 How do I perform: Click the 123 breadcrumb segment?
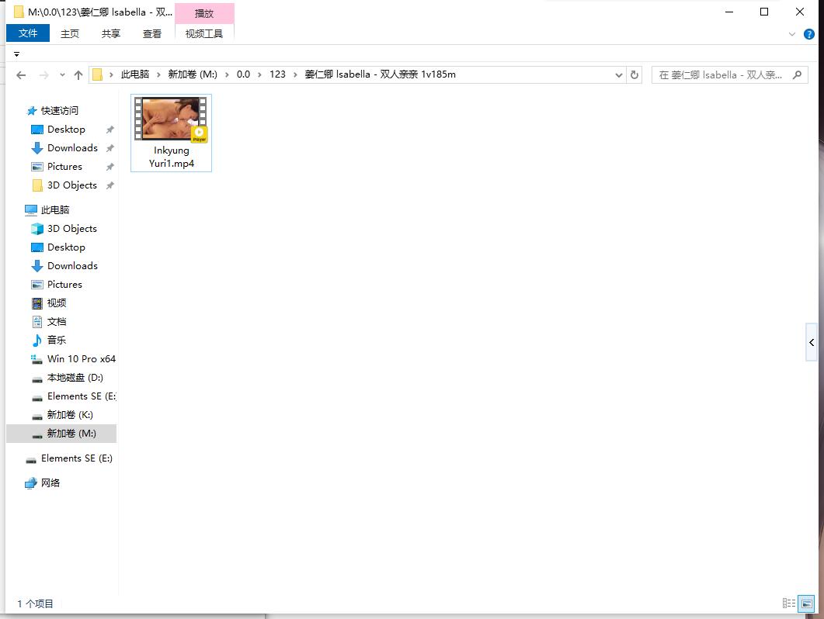click(x=277, y=74)
